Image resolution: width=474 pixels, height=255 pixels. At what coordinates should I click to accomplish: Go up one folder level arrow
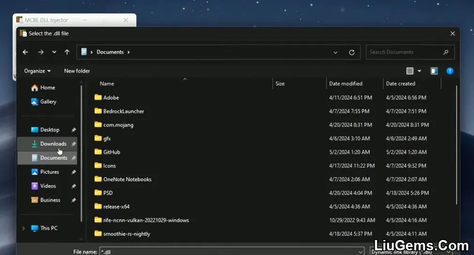(67, 52)
